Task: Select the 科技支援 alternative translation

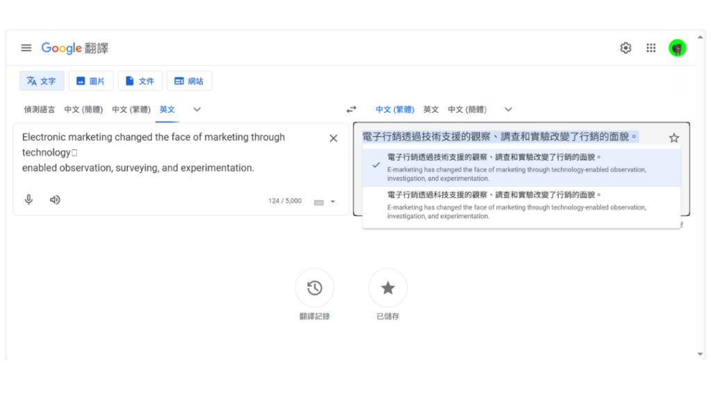Action: [x=521, y=206]
